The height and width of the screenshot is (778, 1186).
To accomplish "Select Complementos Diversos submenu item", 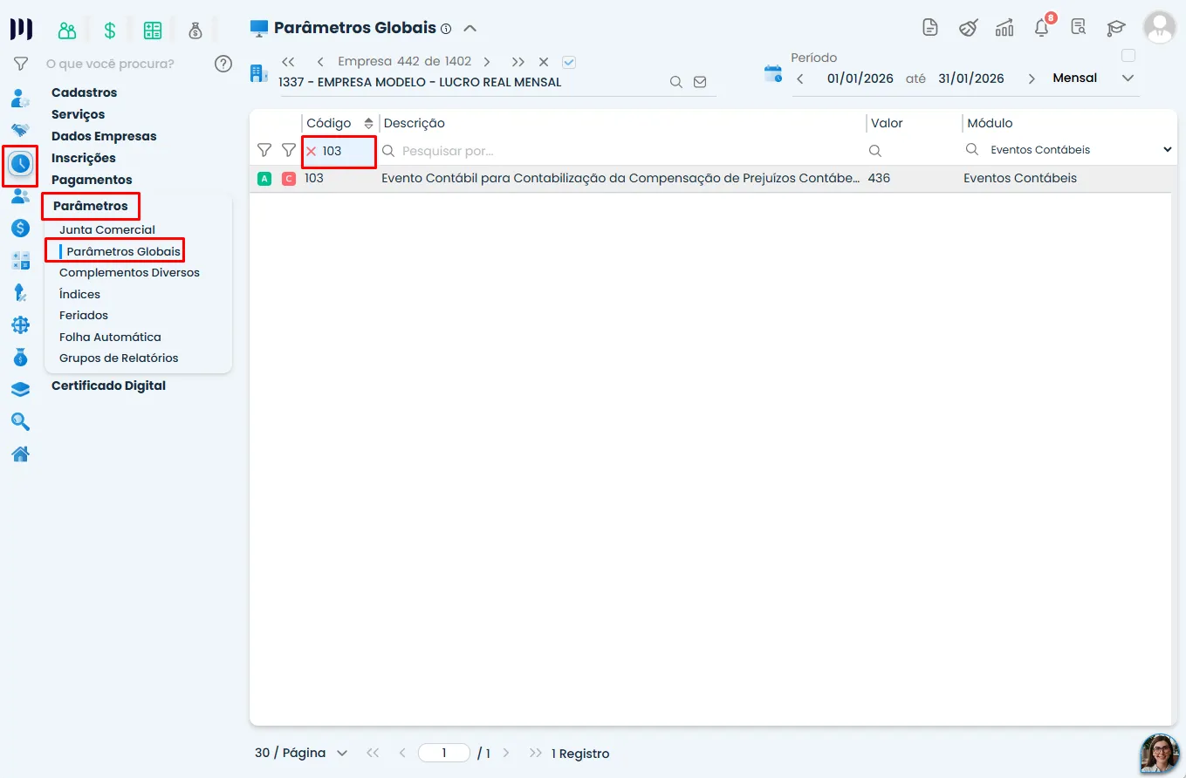I will coord(129,273).
